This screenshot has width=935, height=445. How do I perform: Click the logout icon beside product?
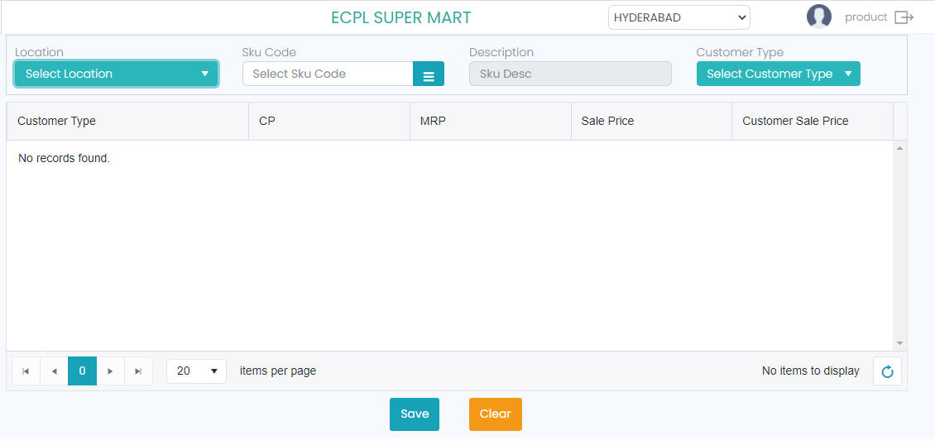904,17
